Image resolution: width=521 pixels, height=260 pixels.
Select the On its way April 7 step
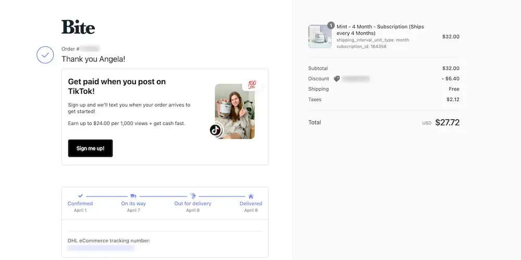pyautogui.click(x=133, y=203)
